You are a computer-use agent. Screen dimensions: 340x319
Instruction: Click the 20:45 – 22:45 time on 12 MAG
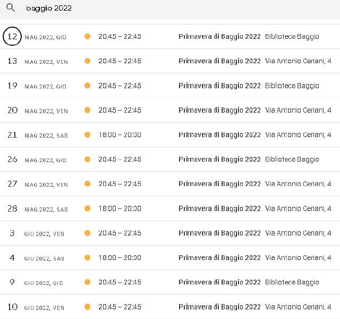coord(120,37)
